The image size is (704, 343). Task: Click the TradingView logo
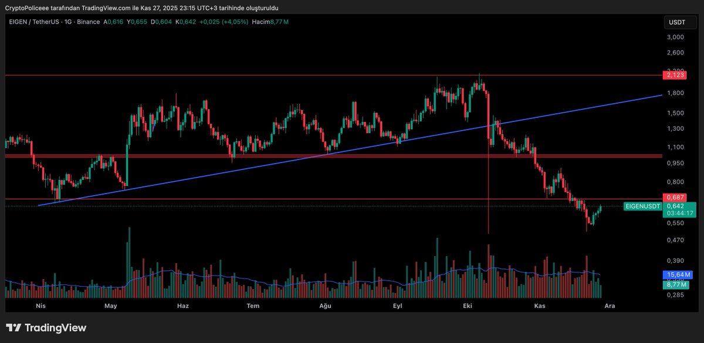pos(46,328)
